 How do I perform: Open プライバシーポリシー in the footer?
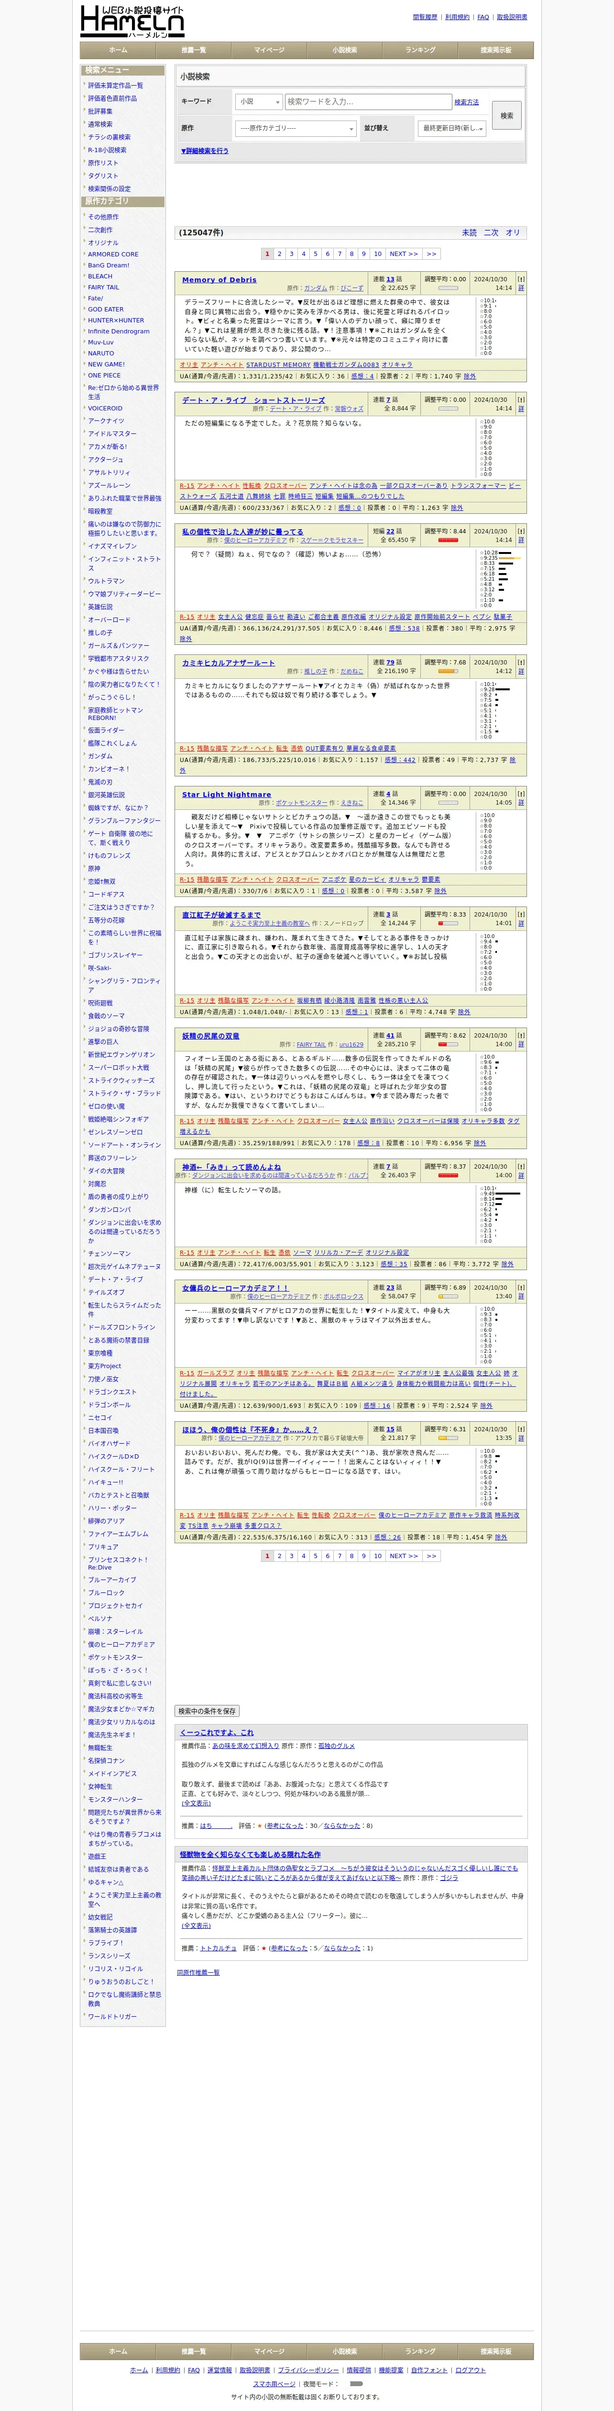[x=309, y=2369]
